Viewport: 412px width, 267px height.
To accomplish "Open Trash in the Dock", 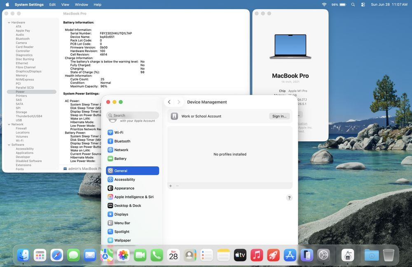I will 389,255.
